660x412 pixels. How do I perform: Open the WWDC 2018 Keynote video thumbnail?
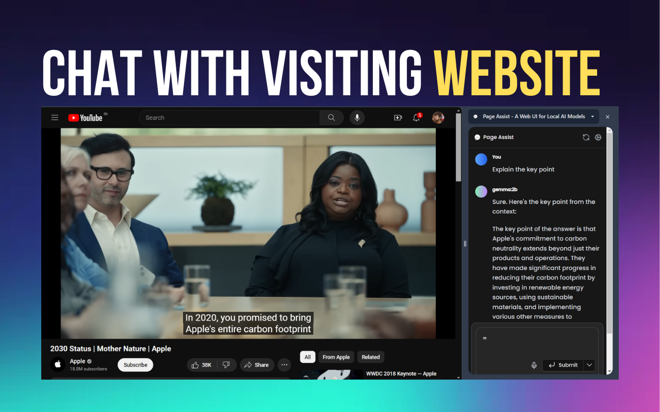(x=332, y=374)
